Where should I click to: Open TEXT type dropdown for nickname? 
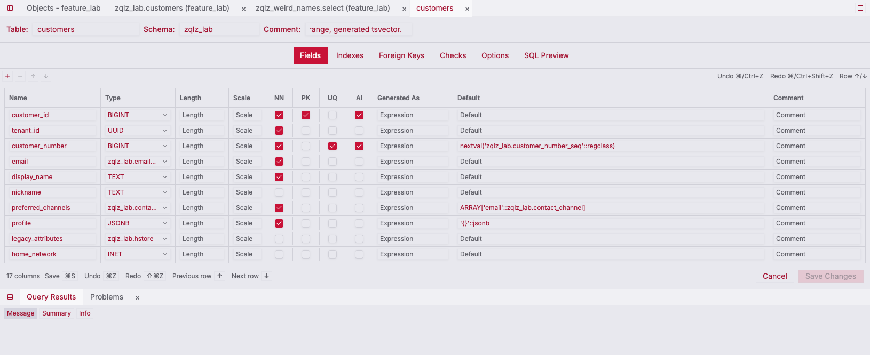(x=138, y=192)
